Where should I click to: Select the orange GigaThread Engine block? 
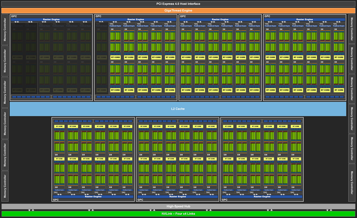178,11
